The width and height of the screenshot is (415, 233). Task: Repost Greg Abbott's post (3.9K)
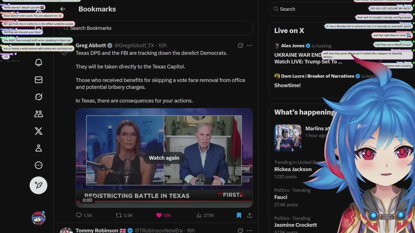click(124, 215)
